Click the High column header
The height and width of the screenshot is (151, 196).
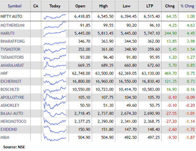pyautogui.click(x=104, y=6)
